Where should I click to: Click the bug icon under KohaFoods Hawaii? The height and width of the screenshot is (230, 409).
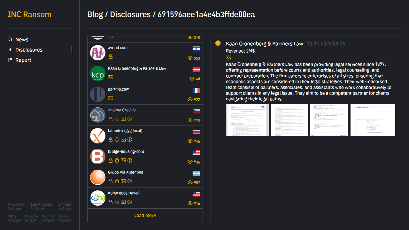117,202
